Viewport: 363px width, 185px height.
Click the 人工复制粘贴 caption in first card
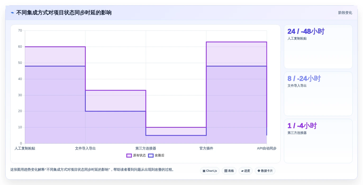point(297,38)
